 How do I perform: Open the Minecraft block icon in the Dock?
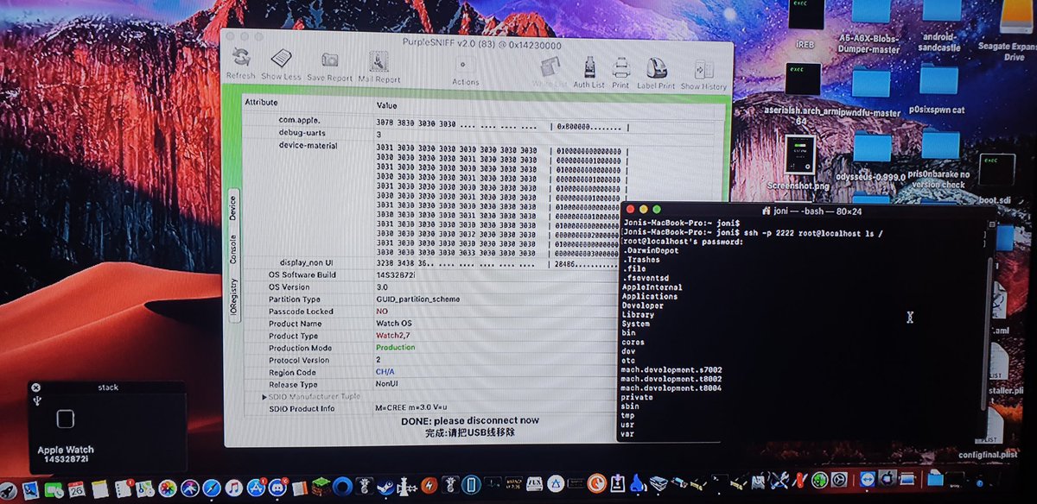pyautogui.click(x=320, y=488)
